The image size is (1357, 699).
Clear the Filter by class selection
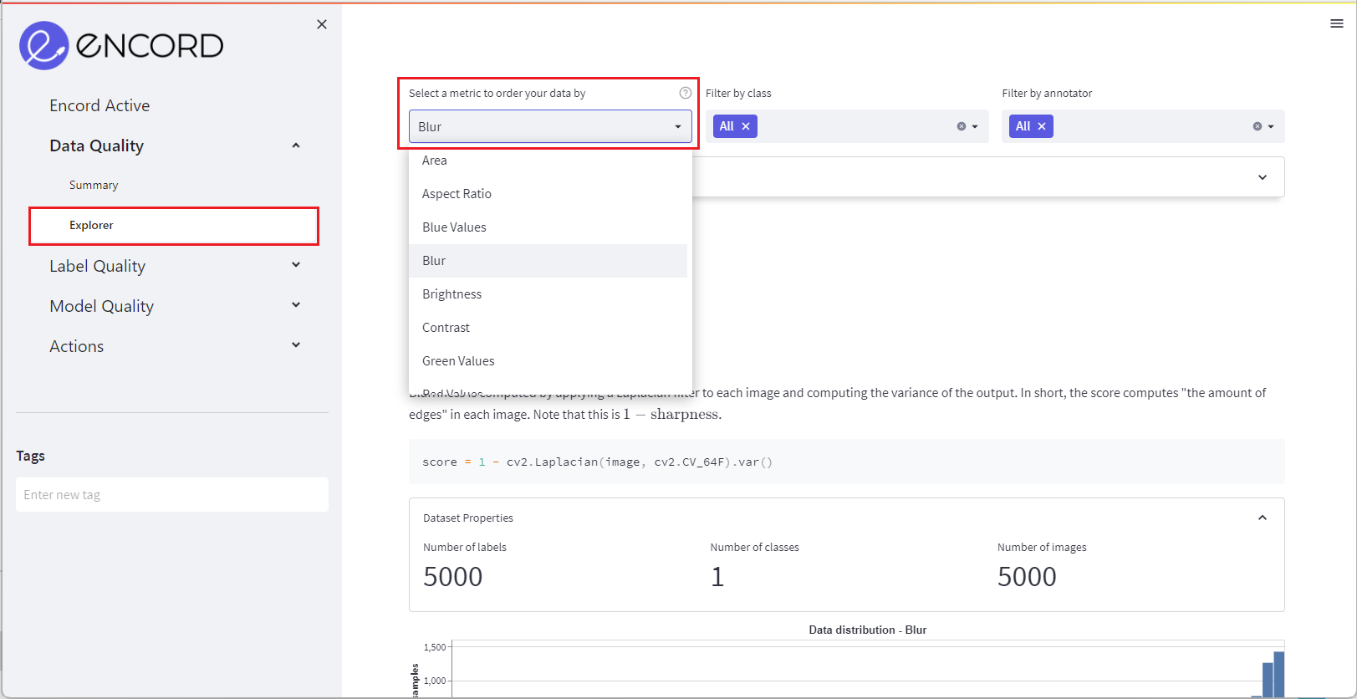tap(962, 126)
